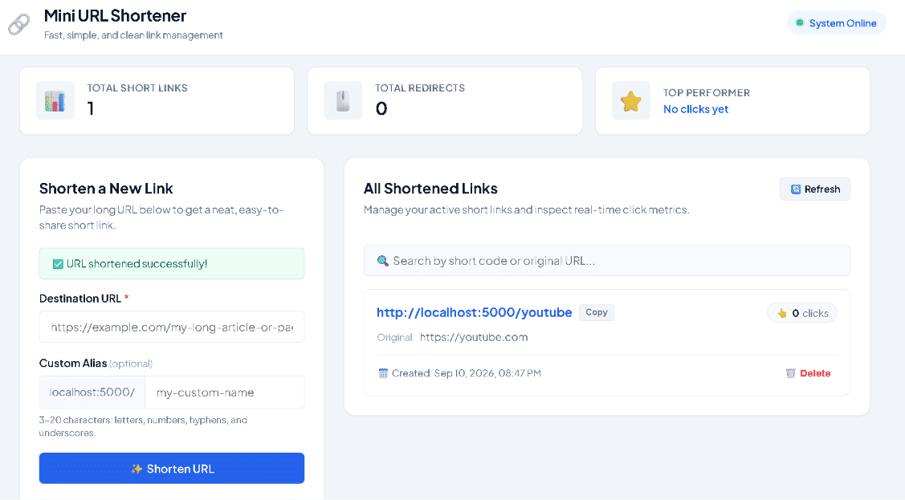This screenshot has height=500, width=905.
Task: Focus the search by short code field
Action: [606, 261]
